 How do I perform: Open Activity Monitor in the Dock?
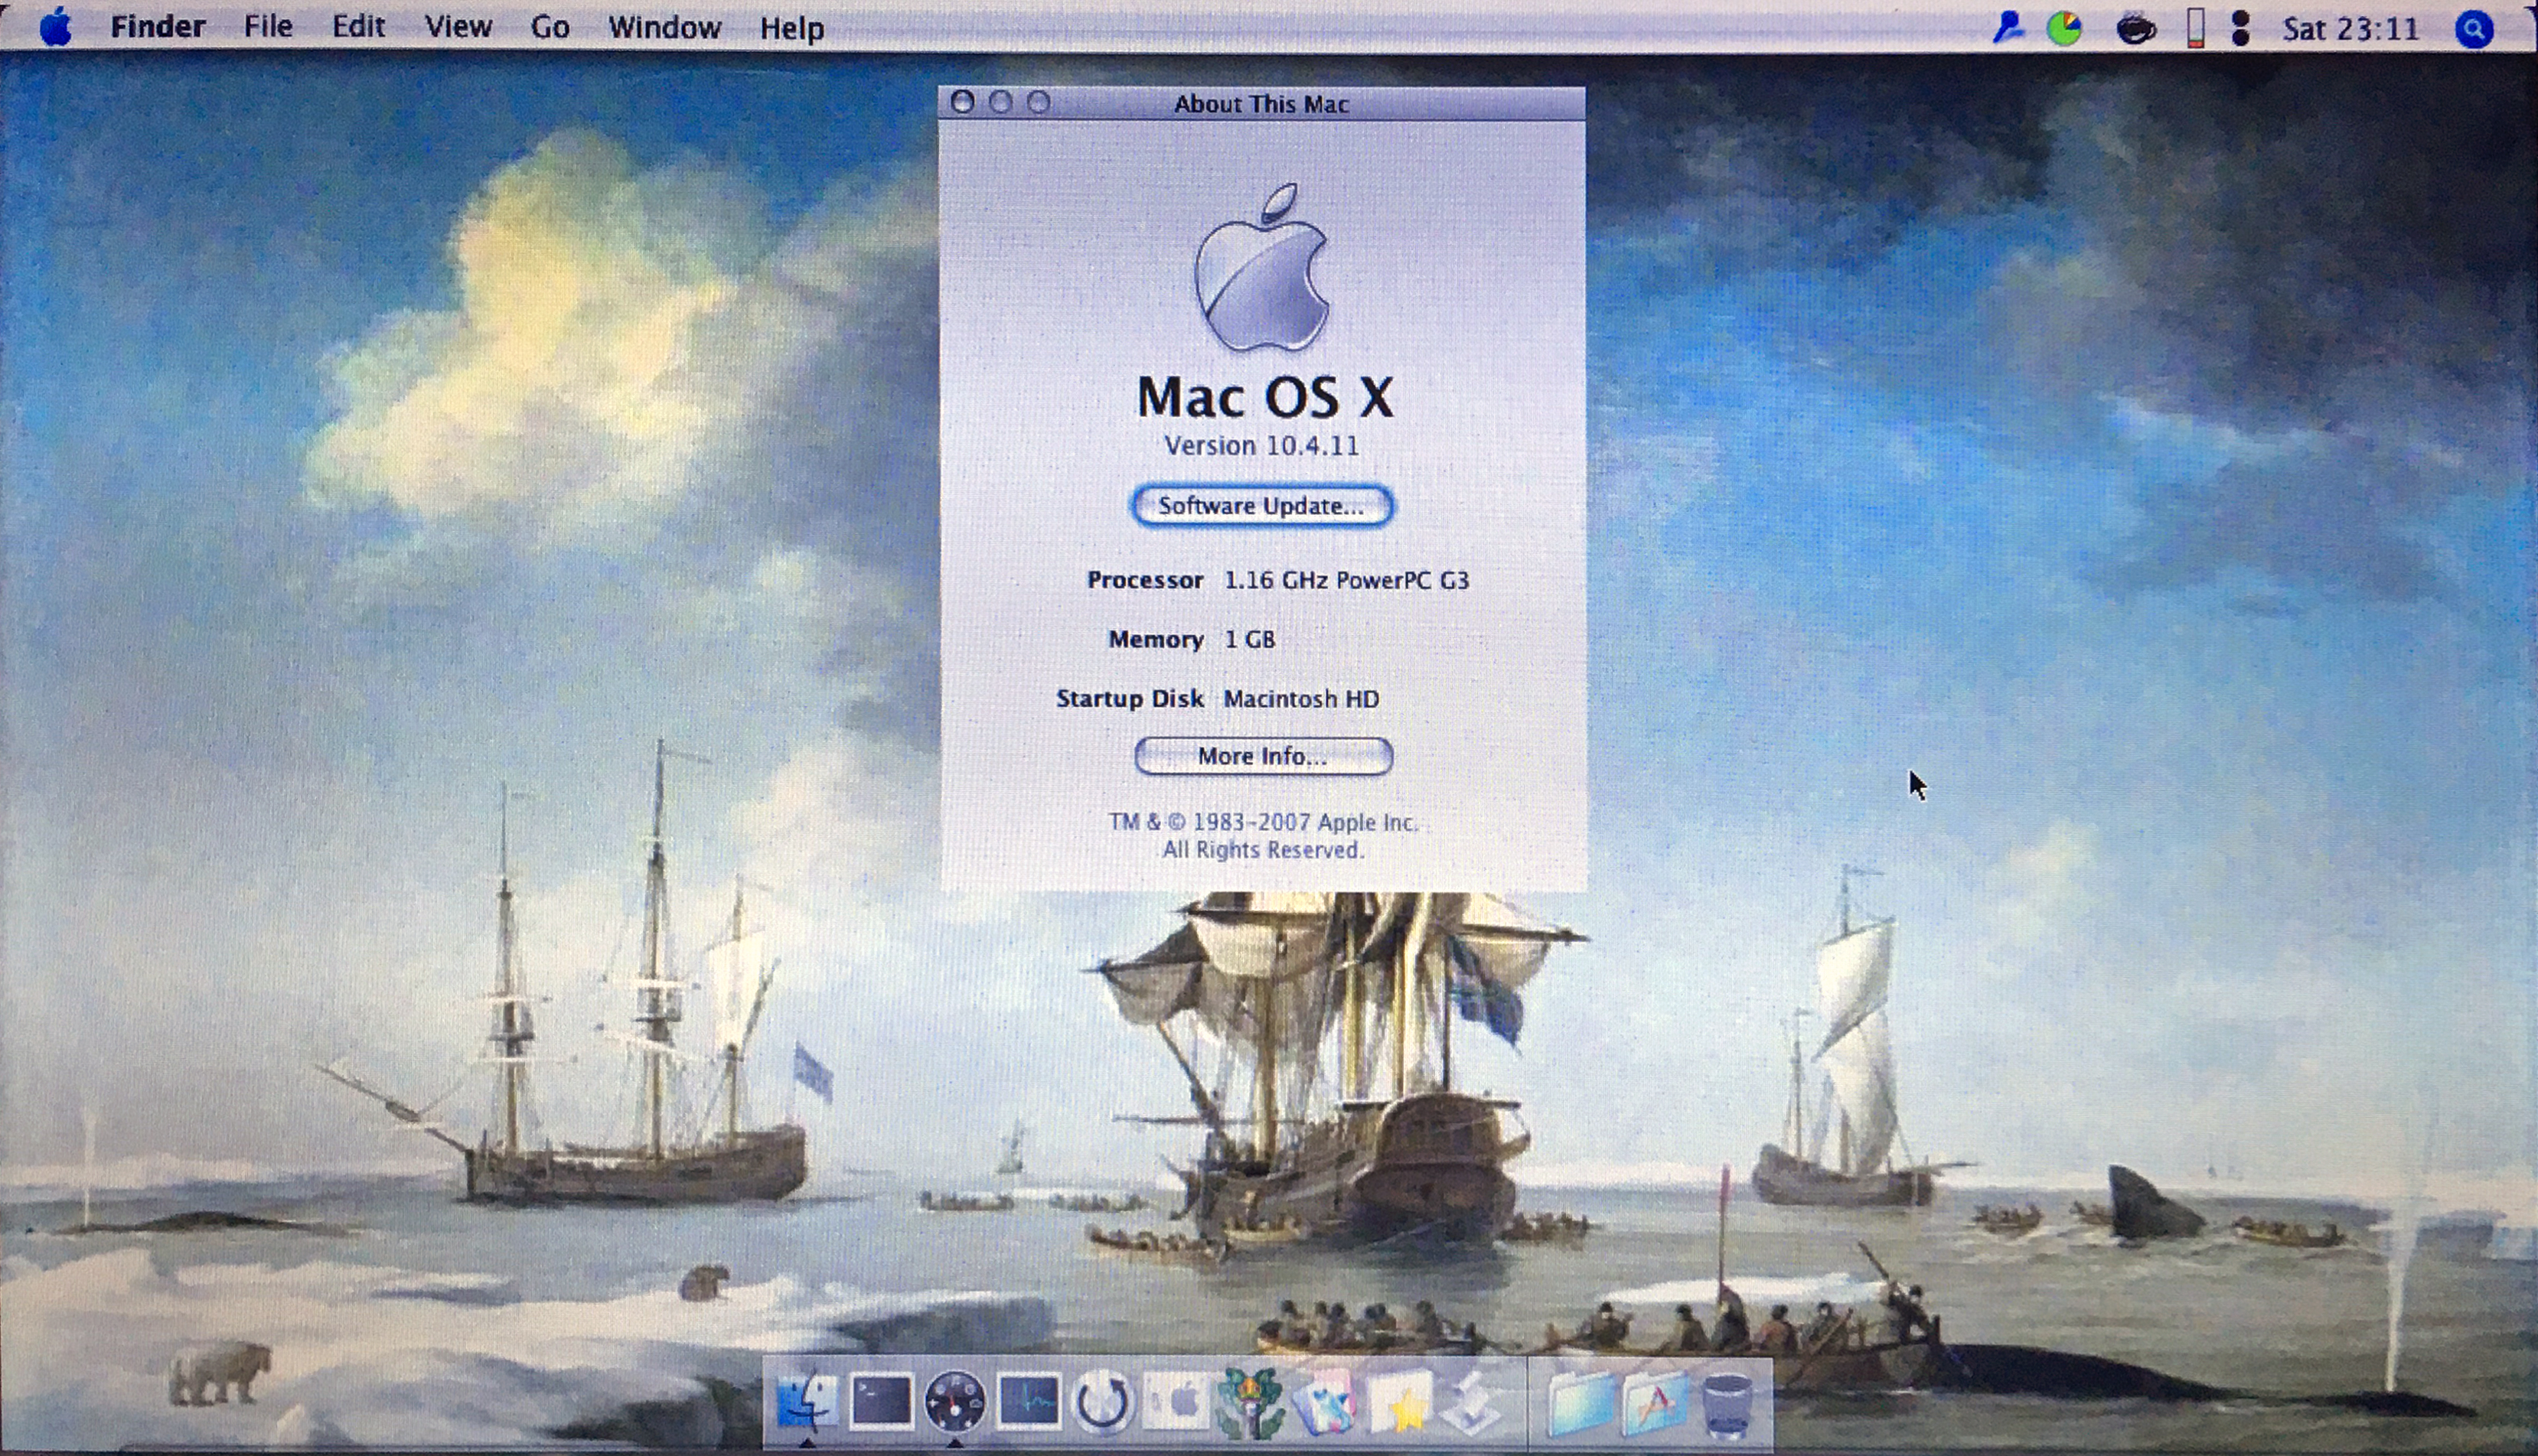pos(1029,1401)
